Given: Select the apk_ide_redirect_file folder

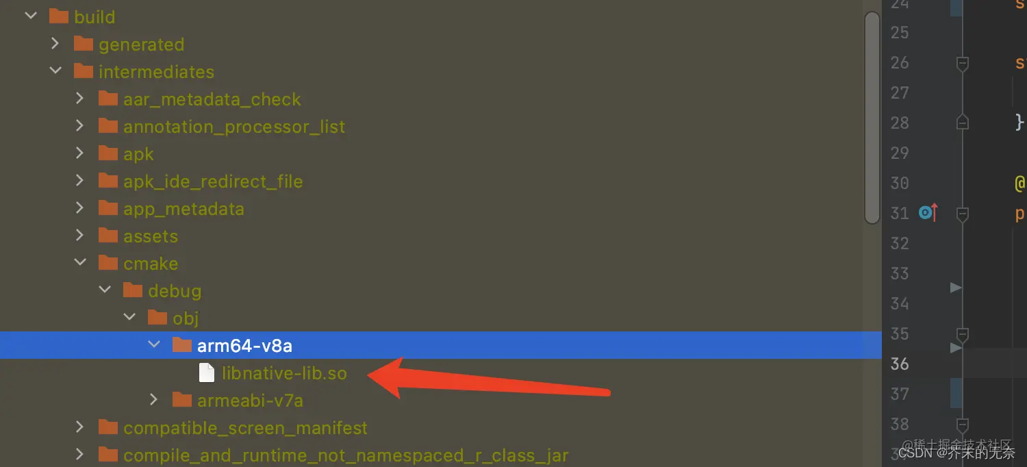Looking at the screenshot, I should (x=213, y=181).
